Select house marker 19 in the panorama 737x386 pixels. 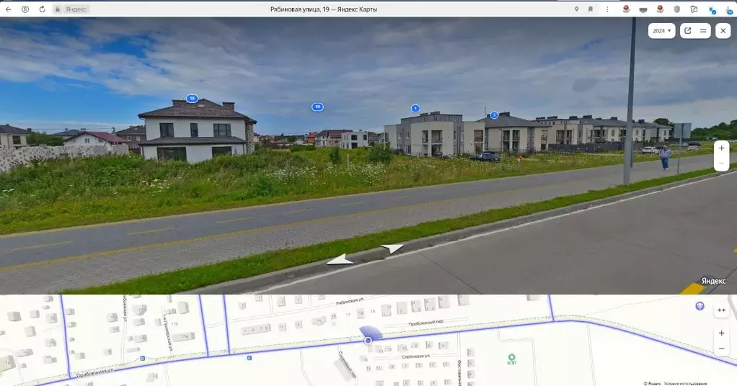click(x=317, y=107)
